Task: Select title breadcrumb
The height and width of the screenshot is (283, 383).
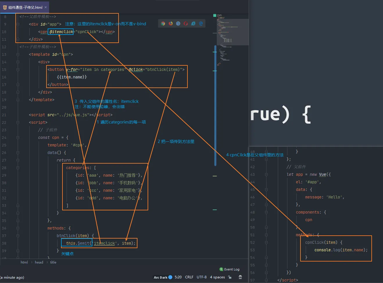Action: (53, 262)
